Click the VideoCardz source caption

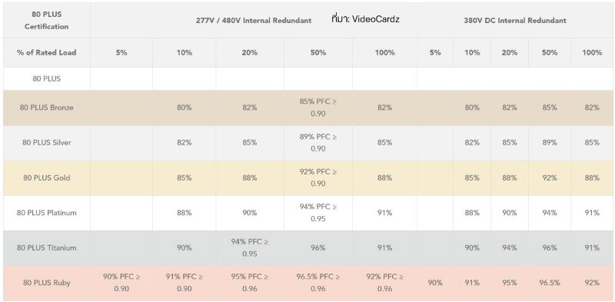coord(365,18)
